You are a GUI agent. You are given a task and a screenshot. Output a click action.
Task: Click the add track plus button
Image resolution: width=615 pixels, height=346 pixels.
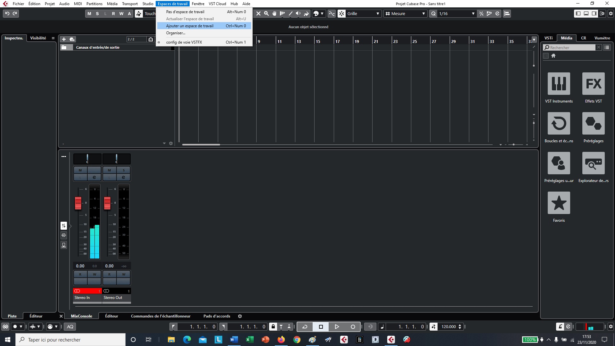pos(64,39)
